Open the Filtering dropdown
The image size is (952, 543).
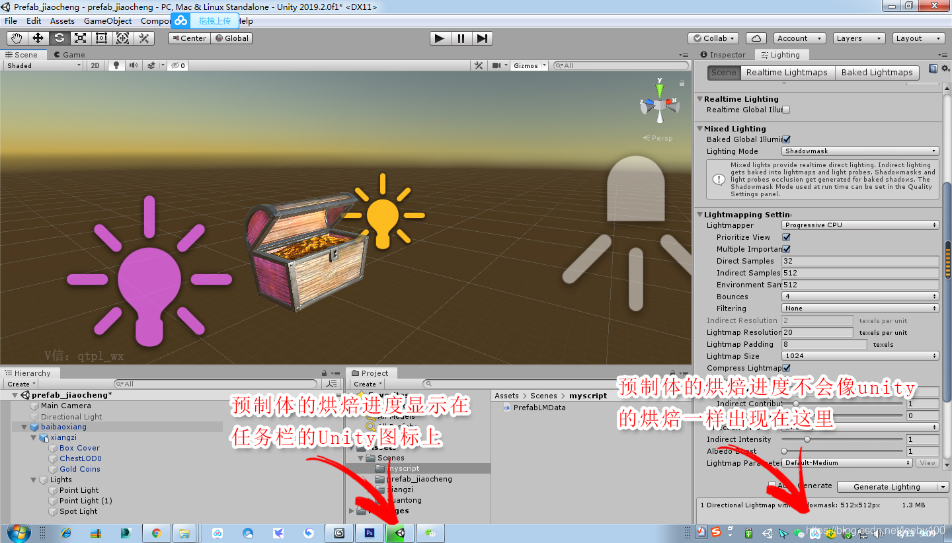[x=860, y=308]
